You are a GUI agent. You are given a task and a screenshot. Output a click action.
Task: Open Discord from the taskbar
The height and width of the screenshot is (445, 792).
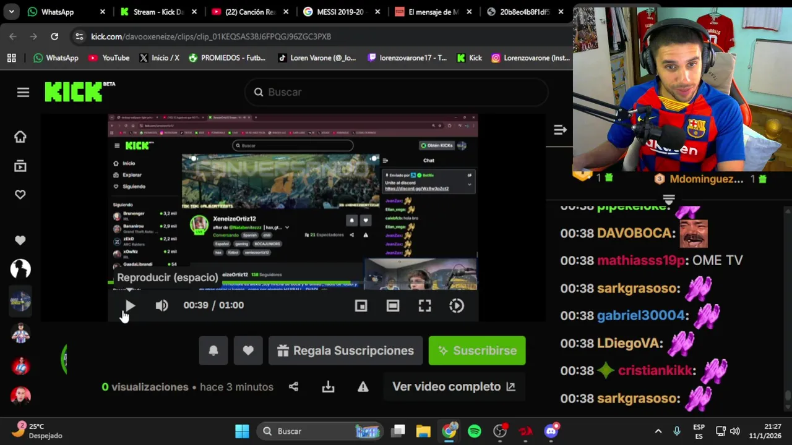point(551,431)
